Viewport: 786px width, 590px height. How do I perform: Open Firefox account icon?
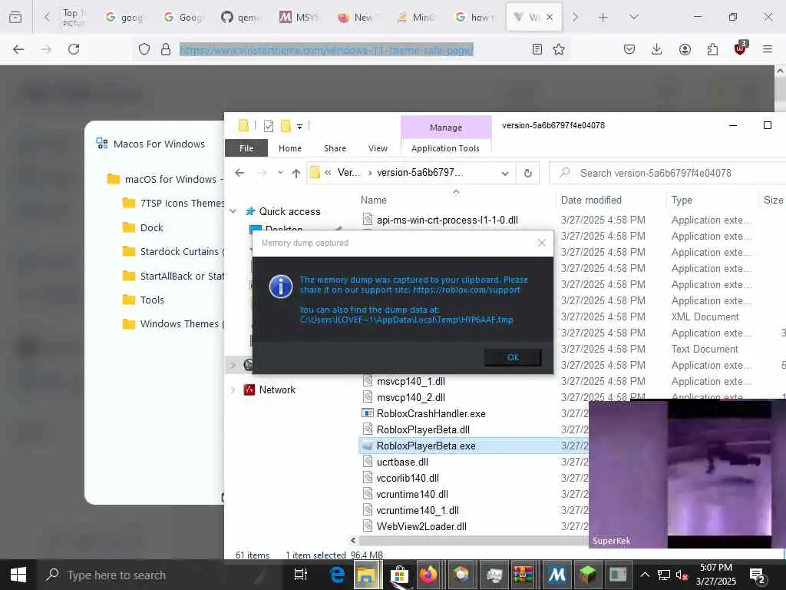click(x=685, y=49)
